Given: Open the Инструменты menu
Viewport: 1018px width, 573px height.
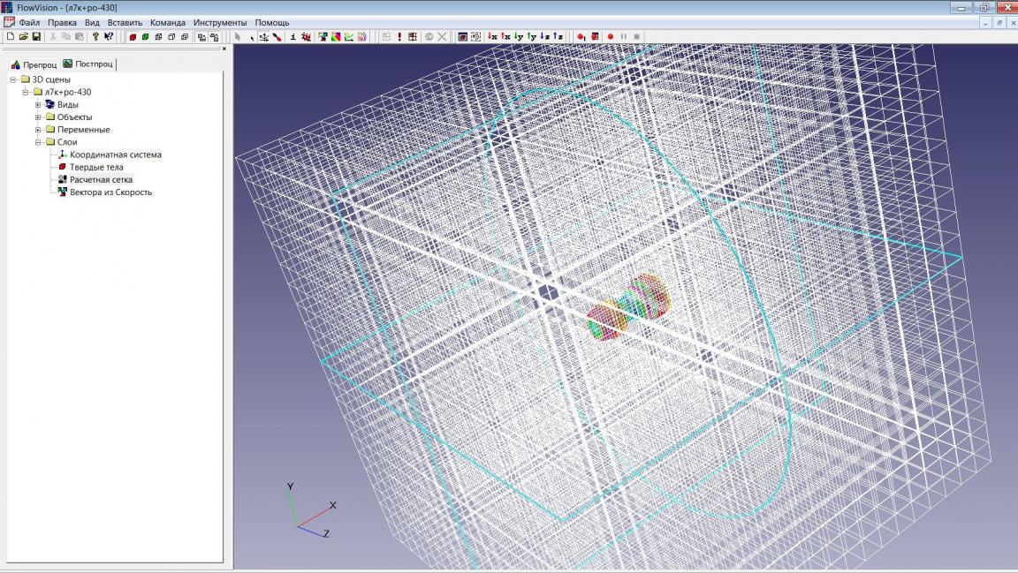Looking at the screenshot, I should (x=220, y=22).
